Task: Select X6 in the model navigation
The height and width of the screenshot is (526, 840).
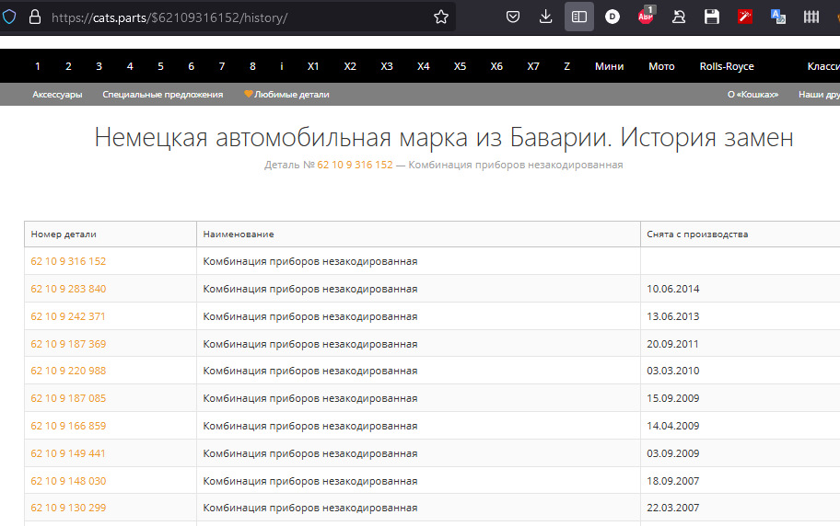Action: point(496,66)
